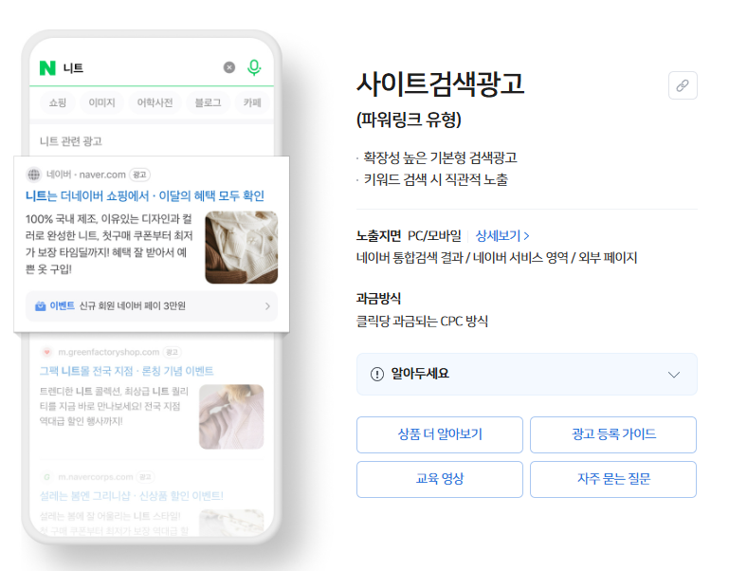Expand the 알아두세요 section chevron
Screen dimensions: 729x571
pyautogui.click(x=674, y=374)
